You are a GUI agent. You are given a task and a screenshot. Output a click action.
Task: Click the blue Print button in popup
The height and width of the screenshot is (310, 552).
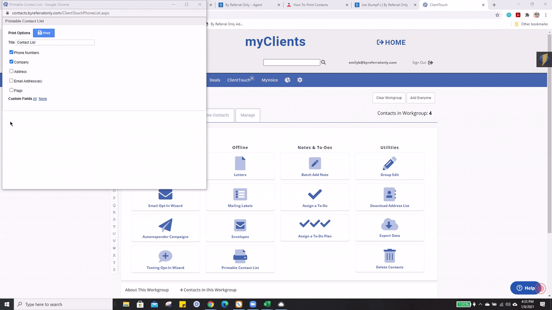(x=44, y=33)
